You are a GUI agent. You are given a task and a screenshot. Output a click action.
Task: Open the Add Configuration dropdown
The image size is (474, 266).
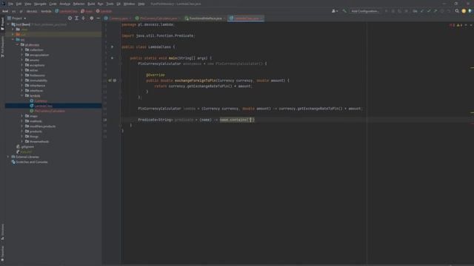tap(365, 11)
